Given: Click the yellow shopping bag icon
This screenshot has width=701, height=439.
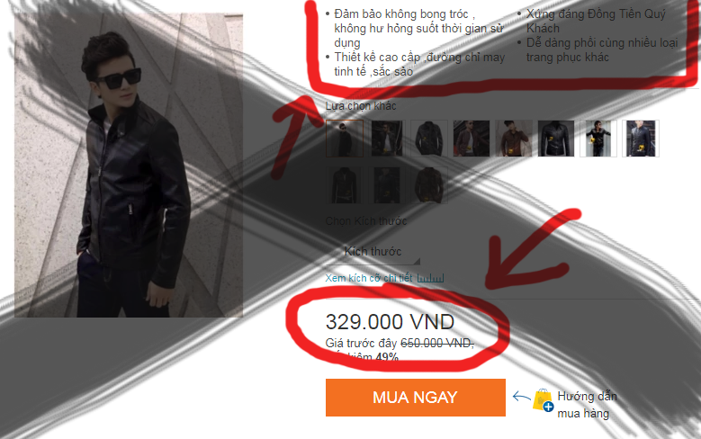Looking at the screenshot, I should [543, 399].
